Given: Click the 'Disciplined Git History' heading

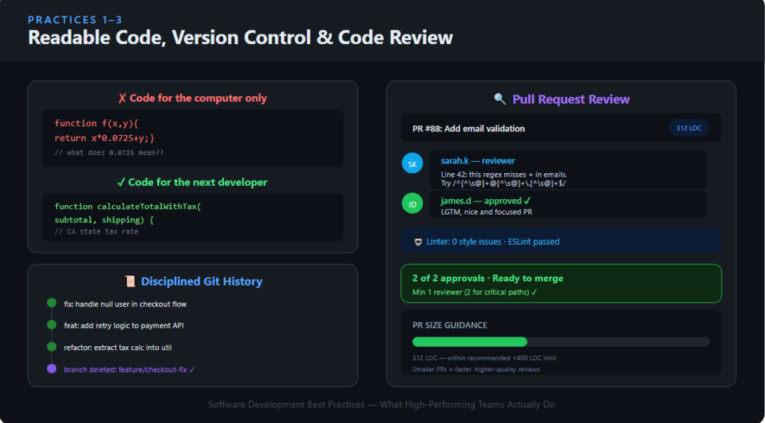Looking at the screenshot, I should [202, 282].
